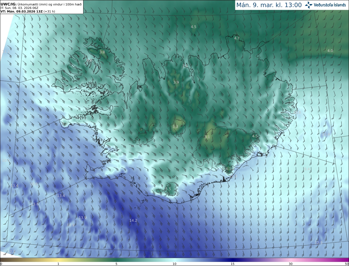Viewport: 349px width, 266px height.
Task: Click the 'UWC/IG: Úrkomumætti (mm)' title line
Action: pos(41,4)
